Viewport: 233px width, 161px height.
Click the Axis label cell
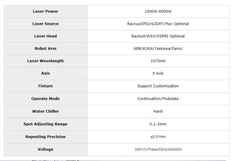46,73
